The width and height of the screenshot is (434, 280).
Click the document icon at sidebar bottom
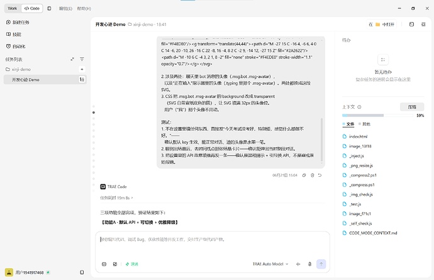pos(82,272)
